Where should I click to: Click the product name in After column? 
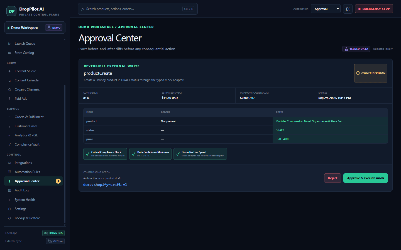click(309, 121)
